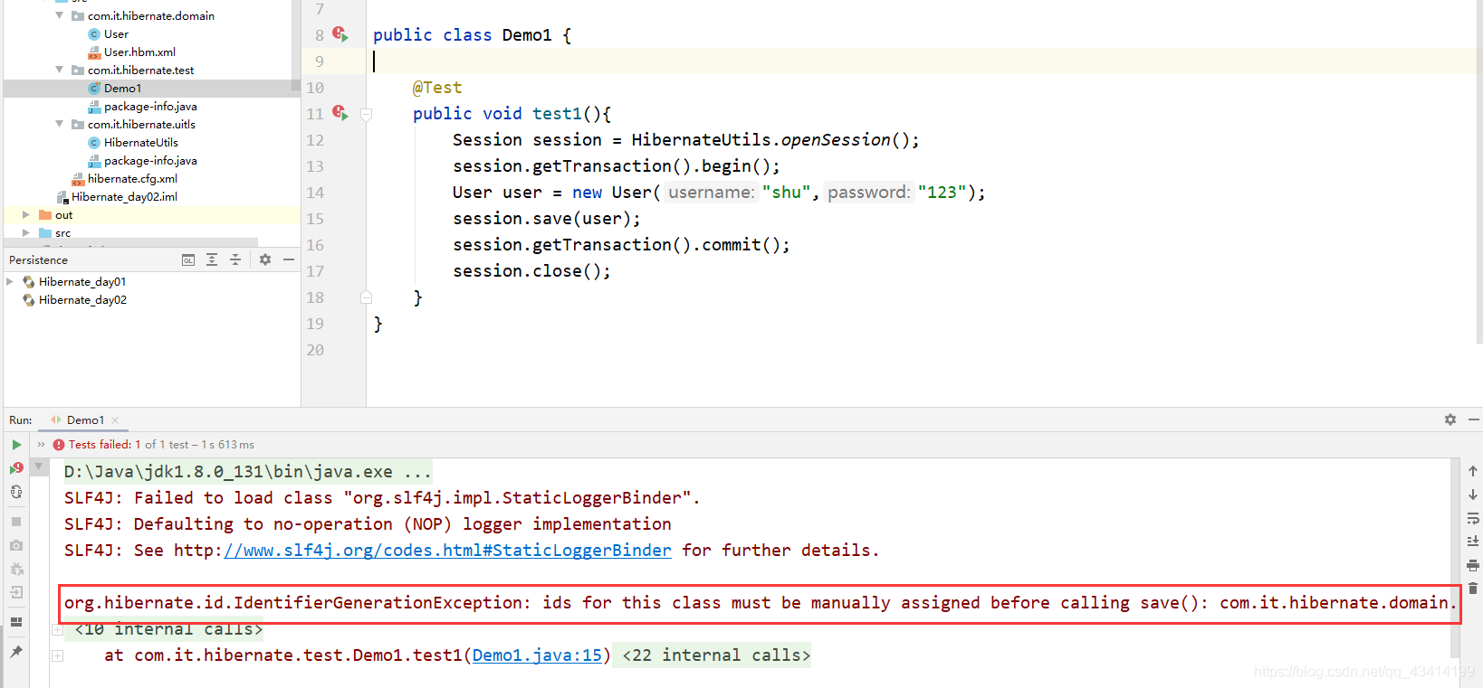Expand Hibernate_day01 in Persistence
Screen dimensions: 1483x688
[x=10, y=281]
